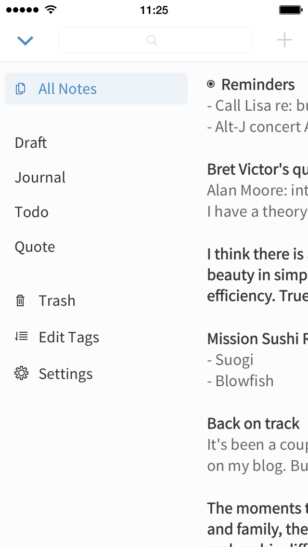The height and width of the screenshot is (547, 308).
Task: Open the All Notes list
Action: point(96,89)
